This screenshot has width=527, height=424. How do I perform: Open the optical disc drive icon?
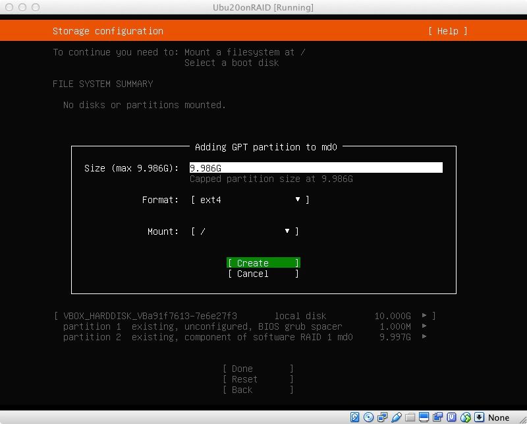(369, 417)
